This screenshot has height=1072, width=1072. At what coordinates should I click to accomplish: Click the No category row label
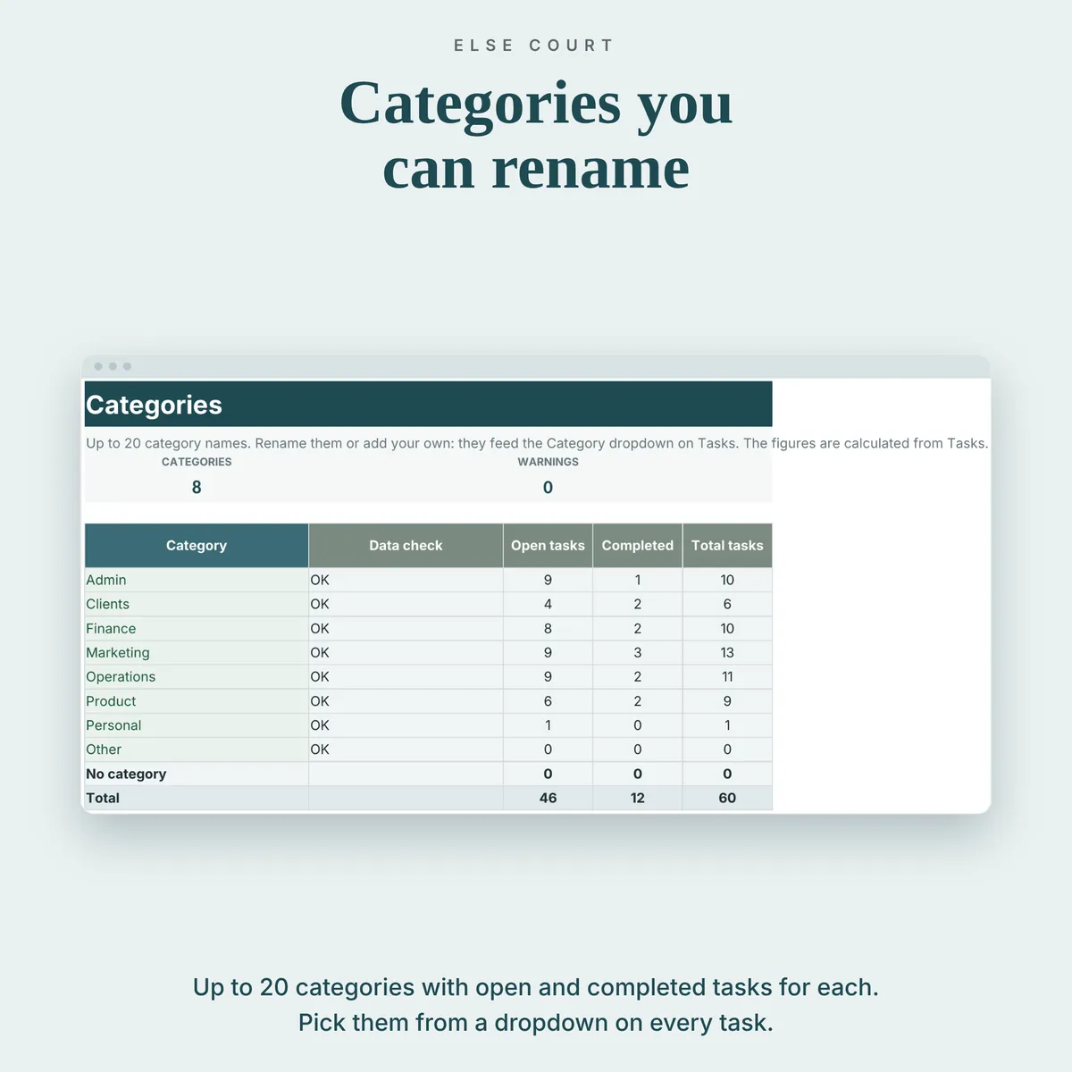click(126, 774)
